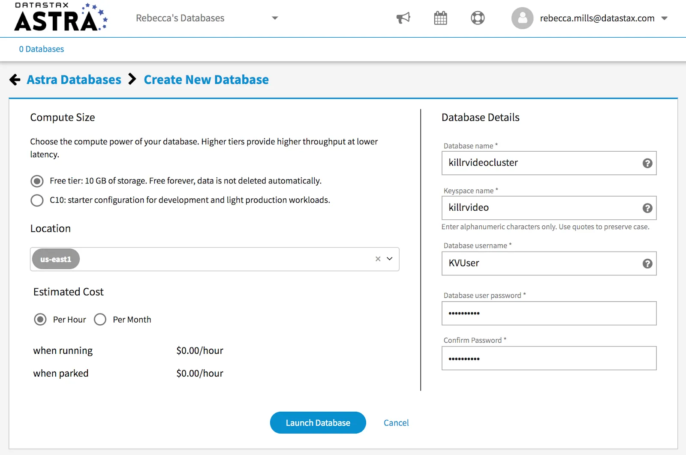Open the 0 Databases tab
The image size is (686, 455).
[x=42, y=49]
